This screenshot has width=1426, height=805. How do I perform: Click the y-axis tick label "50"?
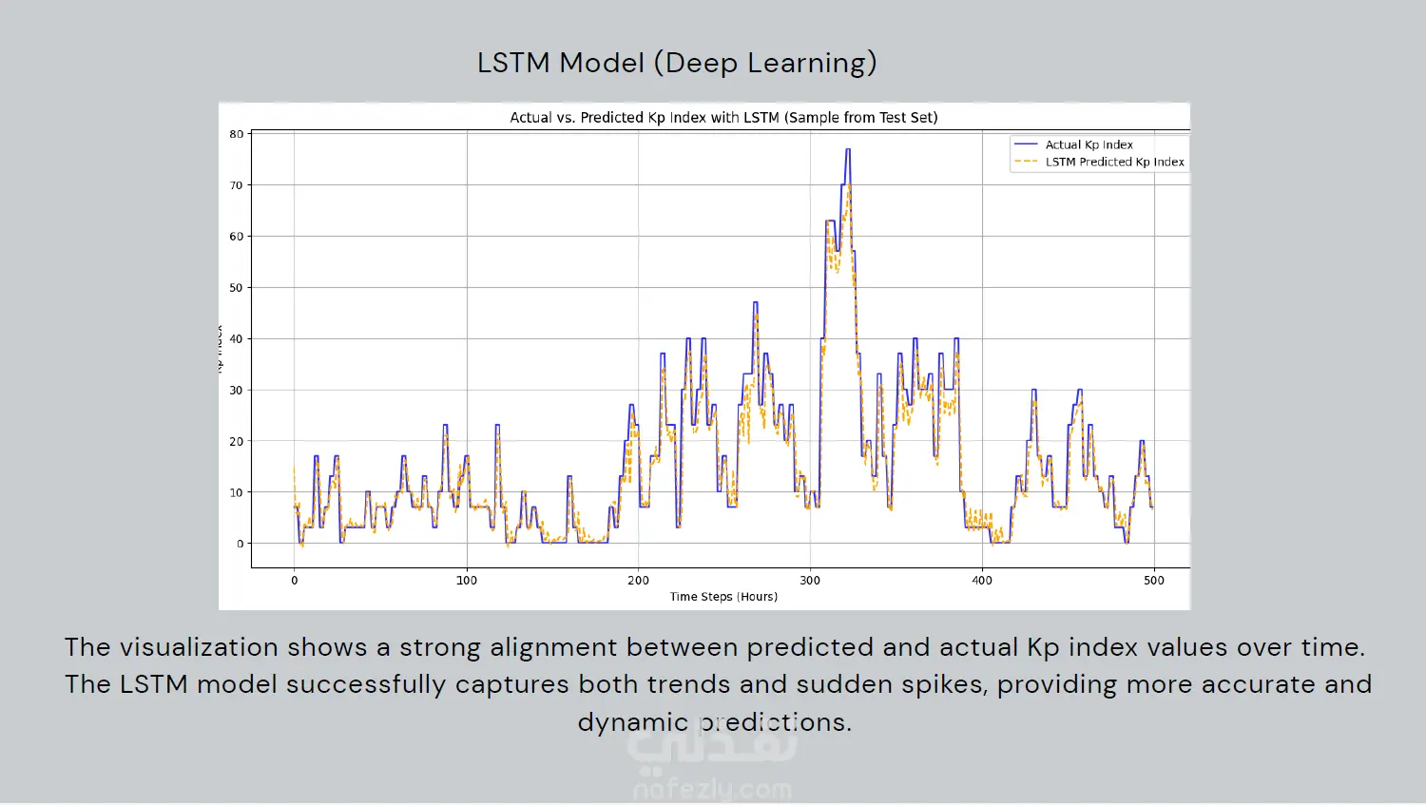click(236, 288)
